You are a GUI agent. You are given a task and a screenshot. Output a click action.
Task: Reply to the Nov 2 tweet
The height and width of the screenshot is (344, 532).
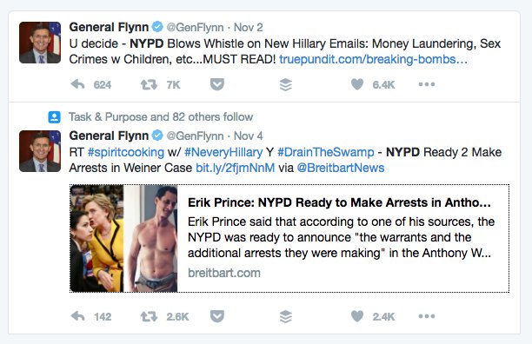[x=77, y=84]
